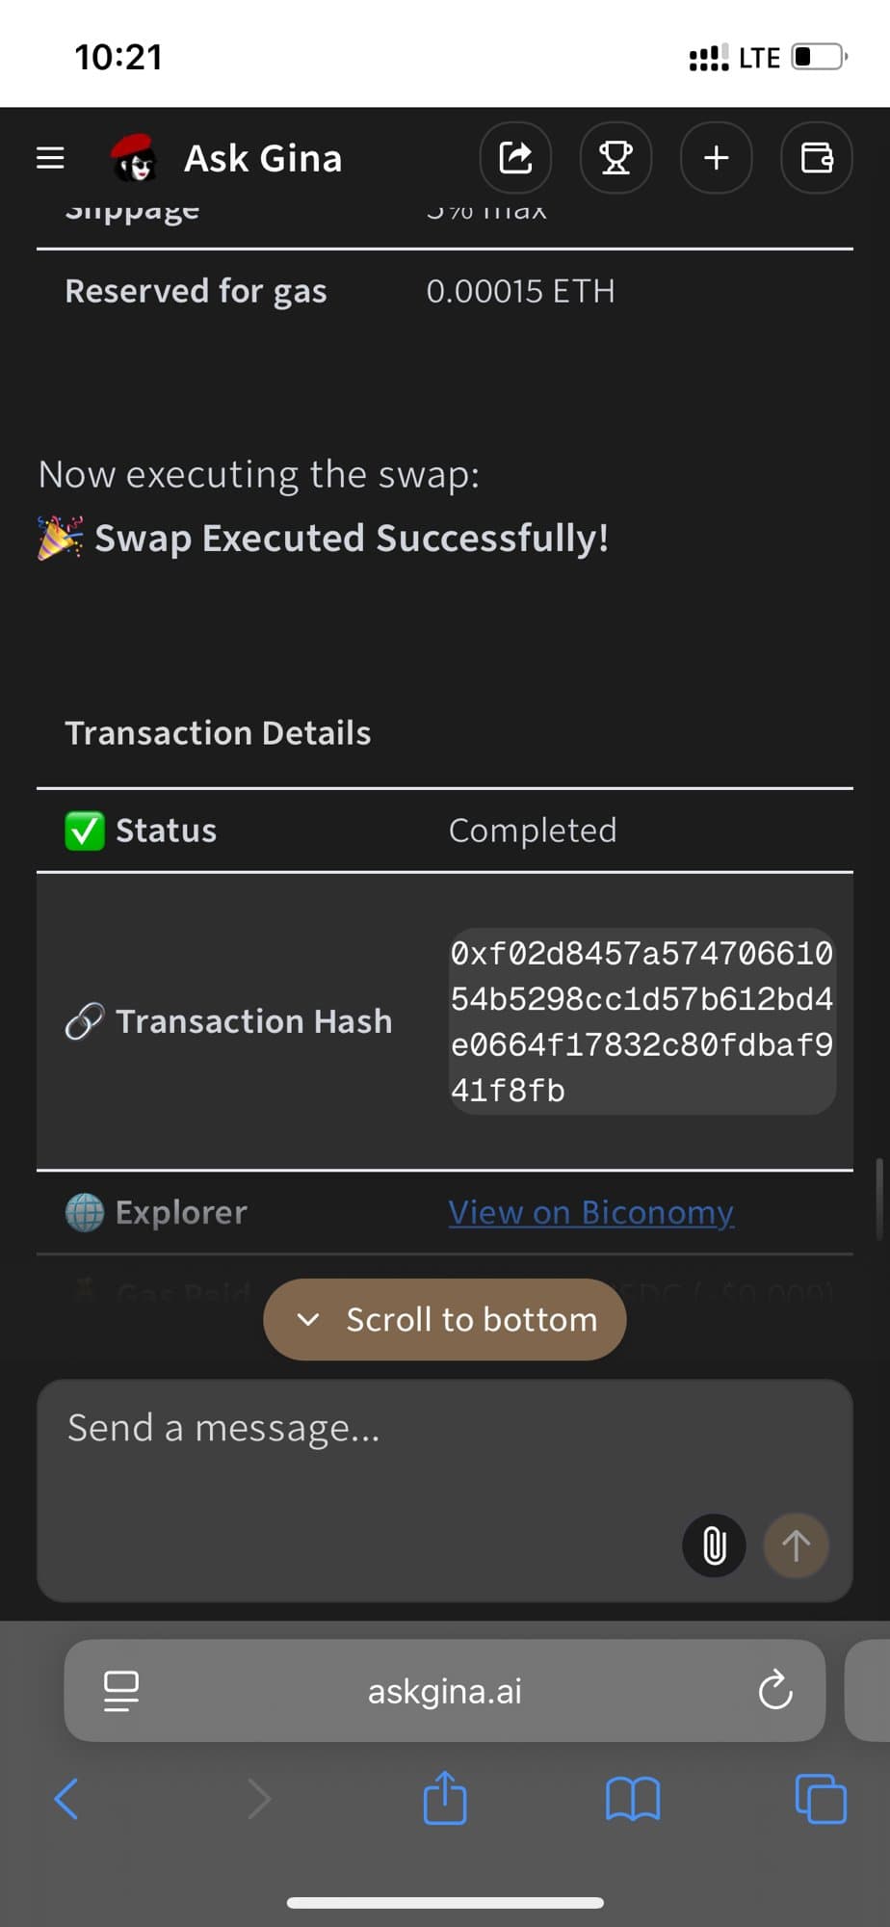Open the hamburger menu

tap(50, 158)
